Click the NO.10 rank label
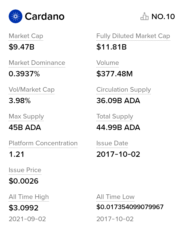This screenshot has width=183, height=237. click(x=163, y=17)
